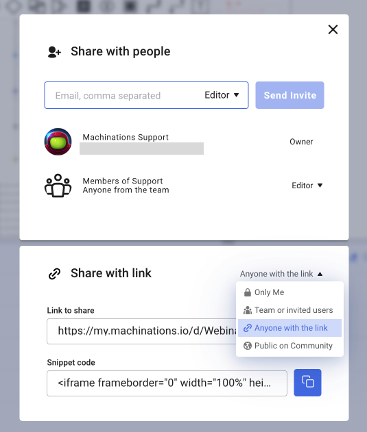Viewport: 367px width, 432px height.
Task: Close the share dialog with the X
Action: click(x=333, y=29)
